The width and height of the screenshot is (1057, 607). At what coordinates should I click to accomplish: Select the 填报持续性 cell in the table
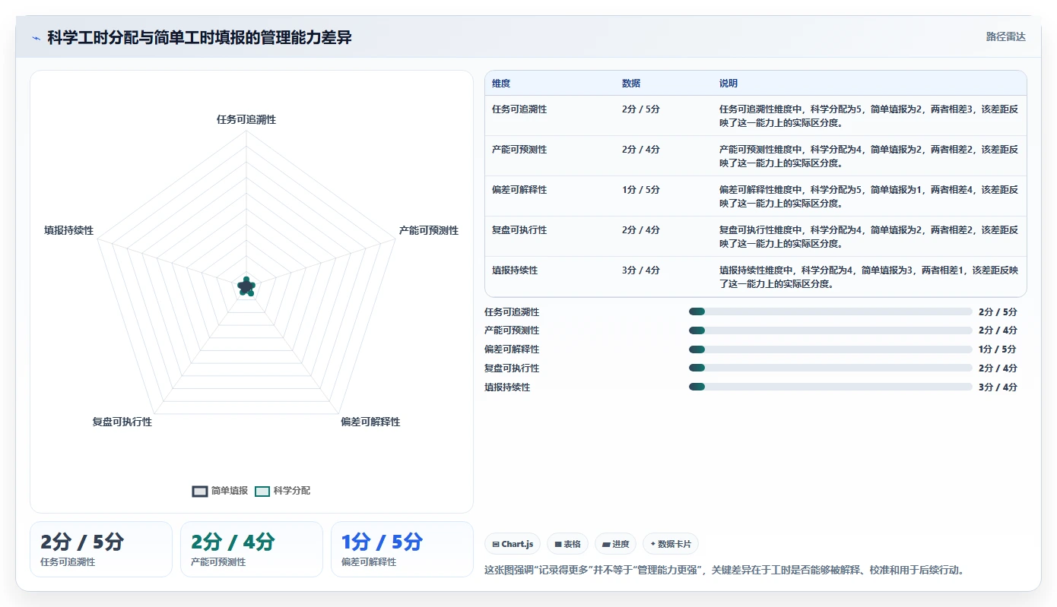515,270
